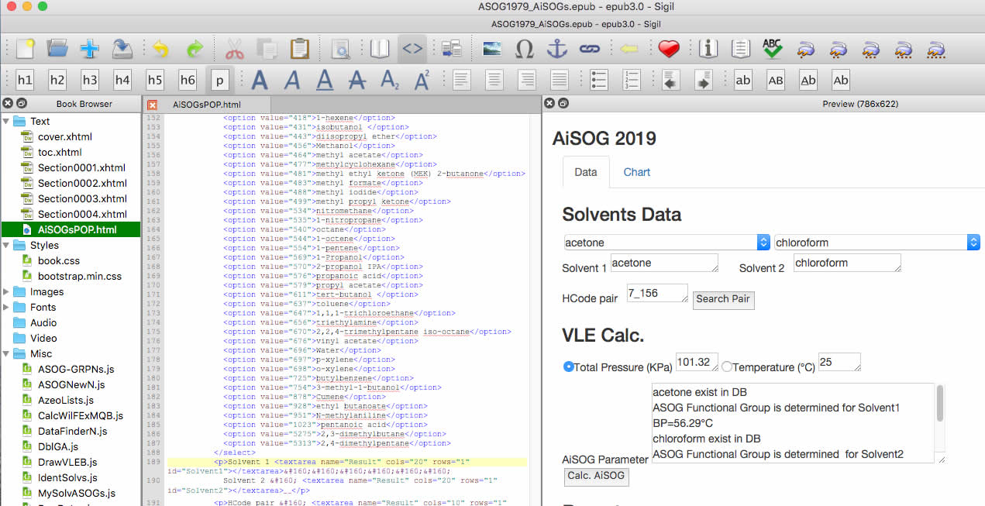Align text left icon

pyautogui.click(x=462, y=80)
